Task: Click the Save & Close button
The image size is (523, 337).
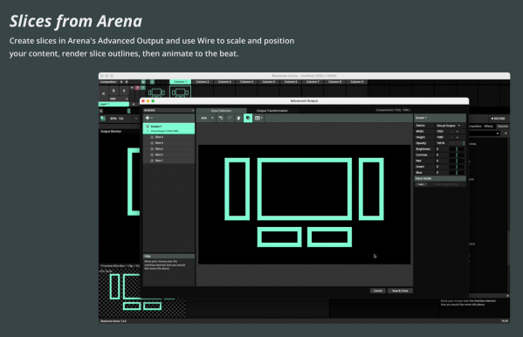Action: 400,291
